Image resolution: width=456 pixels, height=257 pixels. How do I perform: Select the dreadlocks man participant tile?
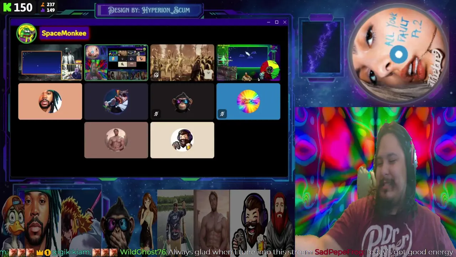coord(50,101)
